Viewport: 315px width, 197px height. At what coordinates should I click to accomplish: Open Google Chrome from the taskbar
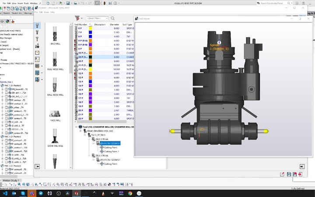point(129,193)
